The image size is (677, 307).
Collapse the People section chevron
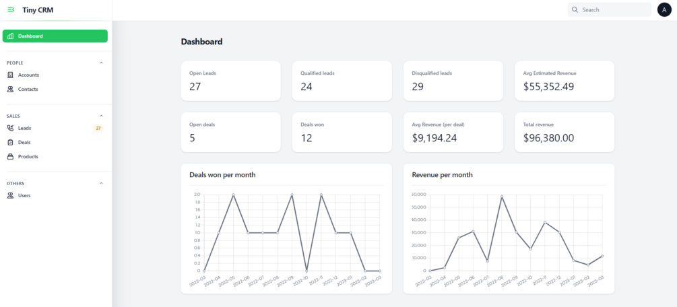102,63
